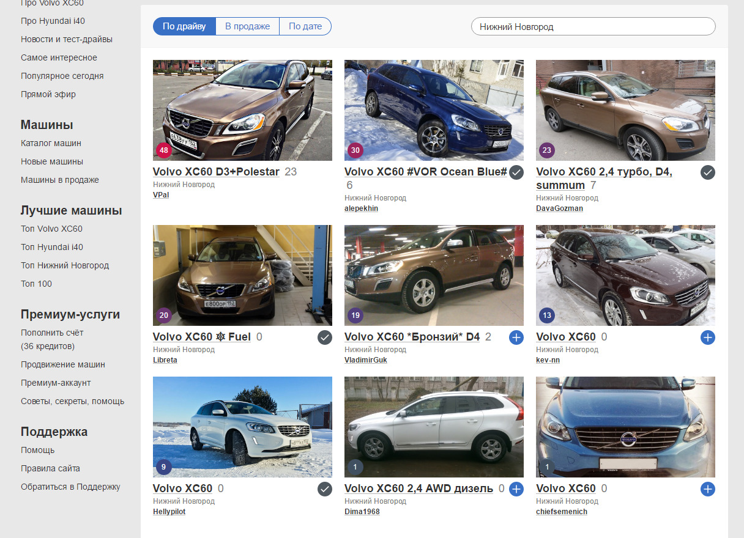Screen dimensions: 744x538
Task: Visit user kev-nn's profile
Action: (x=548, y=360)
